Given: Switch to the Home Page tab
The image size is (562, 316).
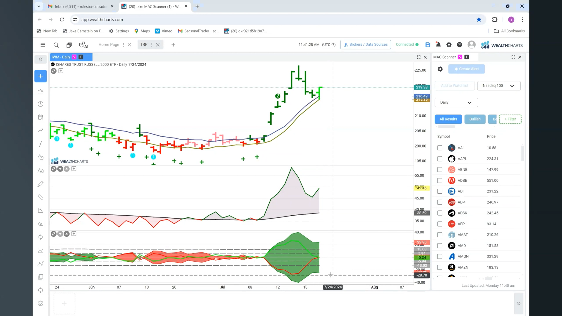Looking at the screenshot, I should pos(109,45).
